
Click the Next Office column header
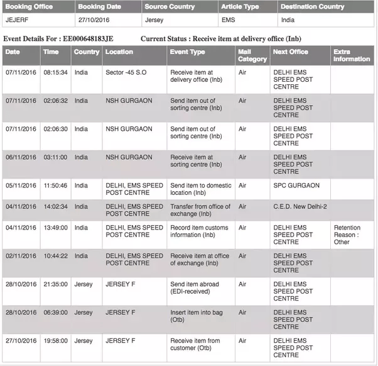(300, 55)
